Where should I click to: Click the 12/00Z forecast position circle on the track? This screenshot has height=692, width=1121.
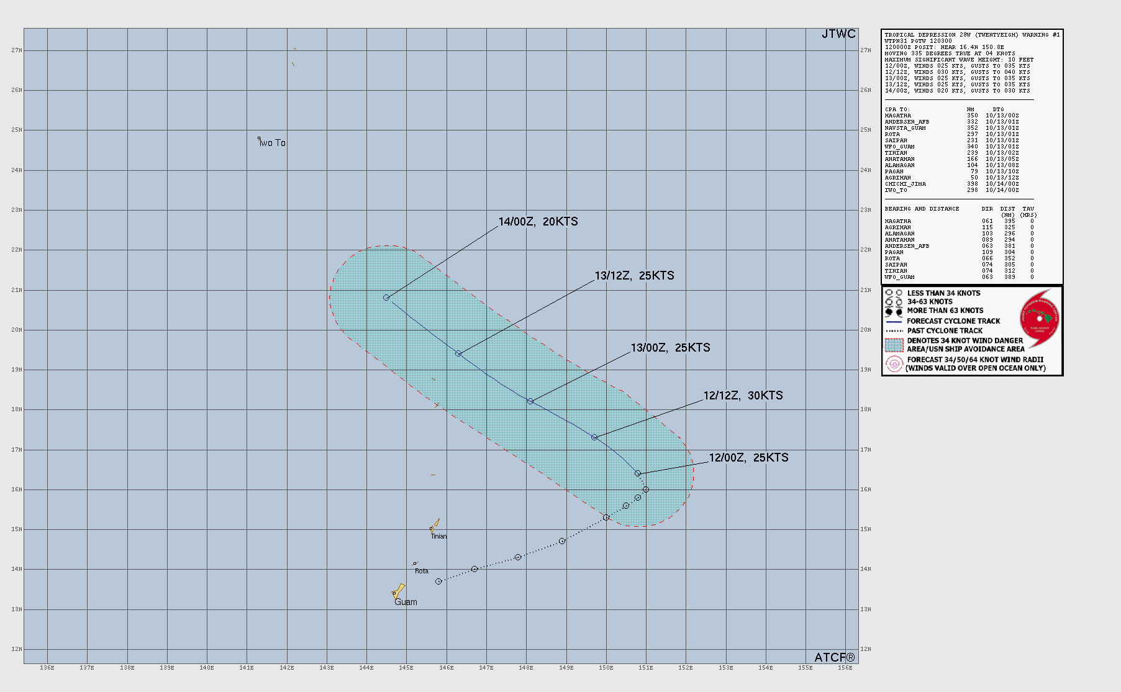tap(638, 473)
